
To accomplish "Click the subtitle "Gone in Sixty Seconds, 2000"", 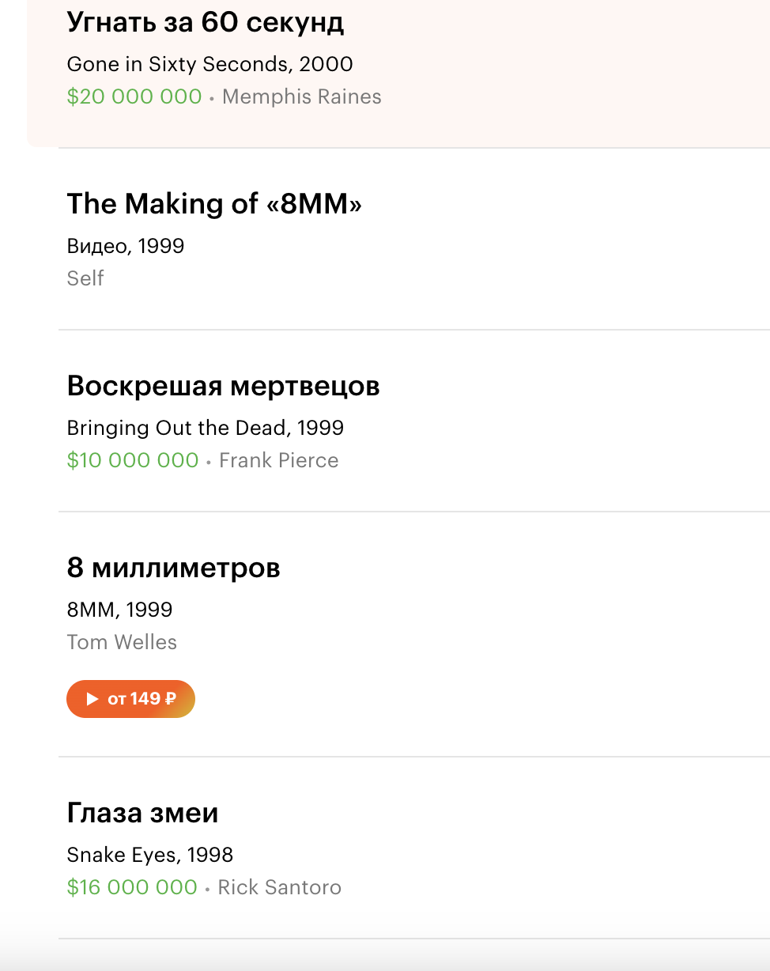I will tap(209, 64).
